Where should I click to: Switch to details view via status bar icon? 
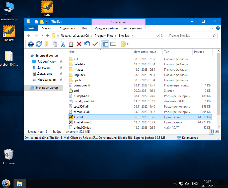211,132
